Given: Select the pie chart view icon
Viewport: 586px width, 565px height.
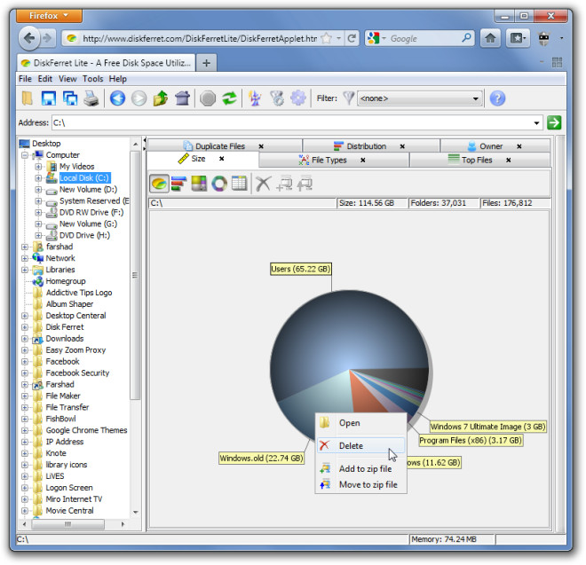Looking at the screenshot, I should (x=159, y=184).
